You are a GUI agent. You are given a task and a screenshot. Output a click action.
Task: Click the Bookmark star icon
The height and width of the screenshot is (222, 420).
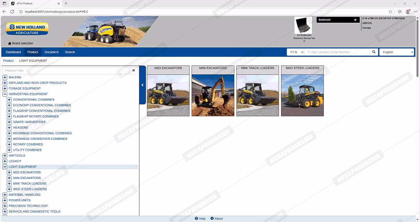click(355, 20)
